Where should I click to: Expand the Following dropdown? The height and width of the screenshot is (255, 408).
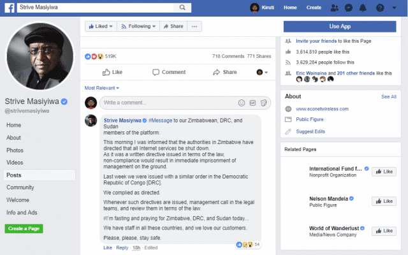point(138,26)
